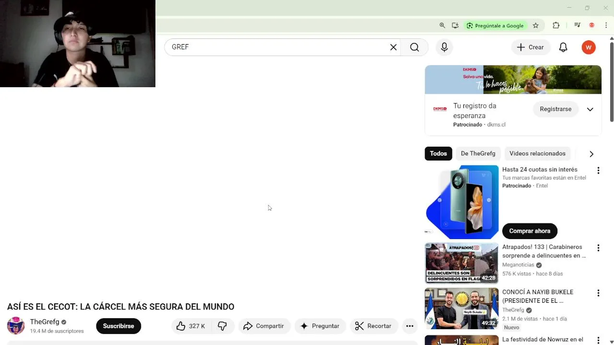Click Pregúntale a Google chip
The width and height of the screenshot is (614, 345).
pyautogui.click(x=495, y=25)
